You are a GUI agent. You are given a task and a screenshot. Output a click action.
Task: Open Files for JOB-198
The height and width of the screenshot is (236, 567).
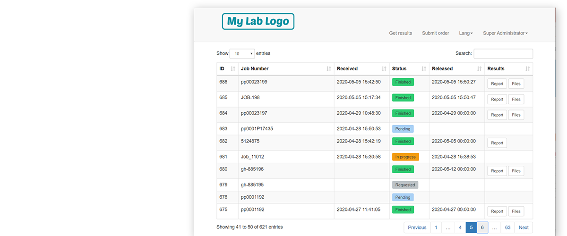[x=516, y=100]
